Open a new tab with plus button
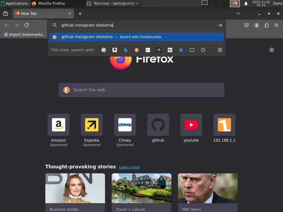This screenshot has height=212, width=283. click(80, 14)
